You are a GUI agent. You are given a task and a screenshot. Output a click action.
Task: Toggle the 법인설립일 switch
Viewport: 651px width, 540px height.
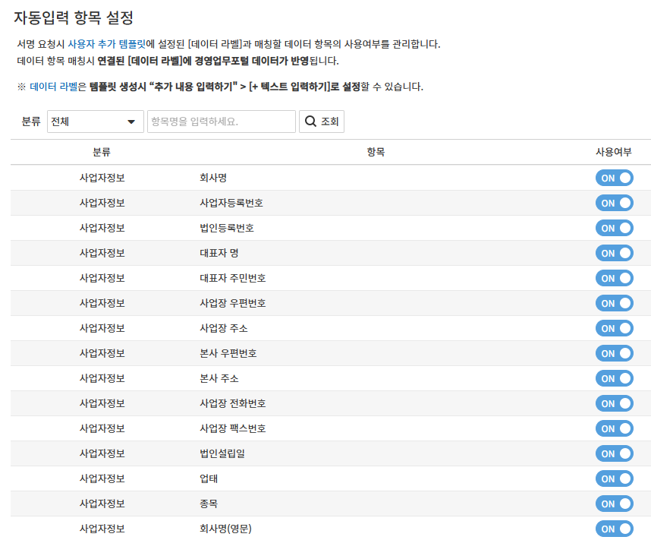tap(614, 453)
